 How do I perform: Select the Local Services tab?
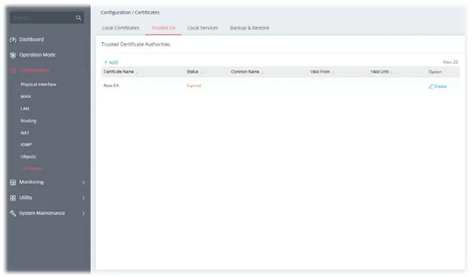203,28
